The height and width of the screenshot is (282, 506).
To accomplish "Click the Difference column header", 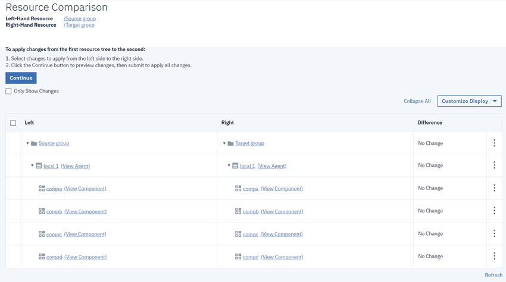I will 430,123.
